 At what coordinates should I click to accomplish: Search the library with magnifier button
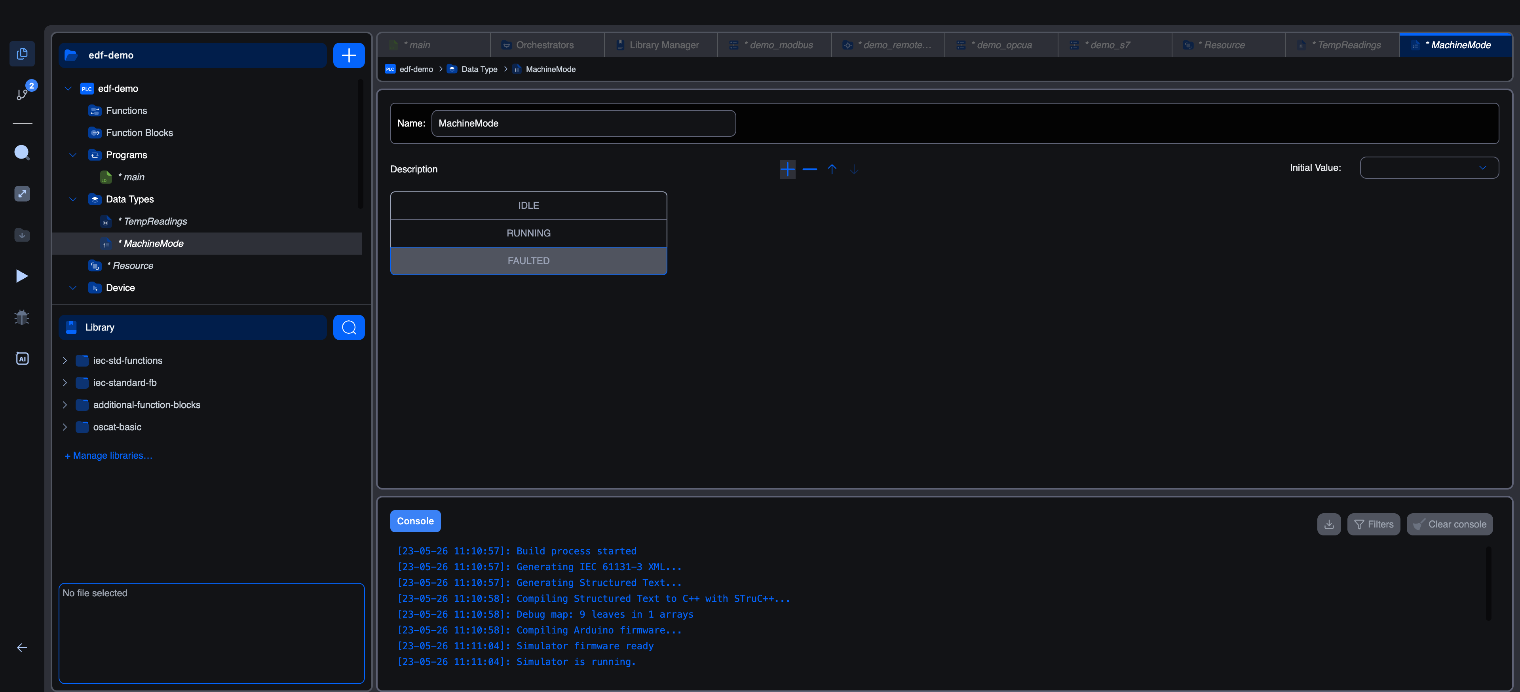(349, 327)
